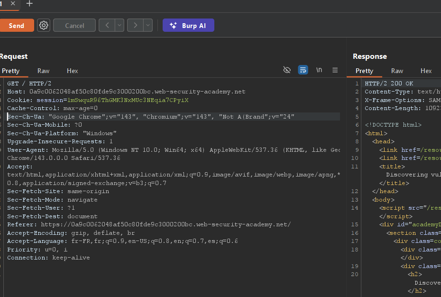Open the Burp AI assistant
Screen dimensions: 441x297
[188, 26]
